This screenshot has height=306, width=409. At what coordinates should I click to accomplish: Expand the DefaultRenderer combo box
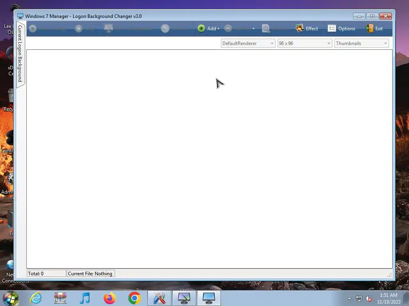pos(248,43)
